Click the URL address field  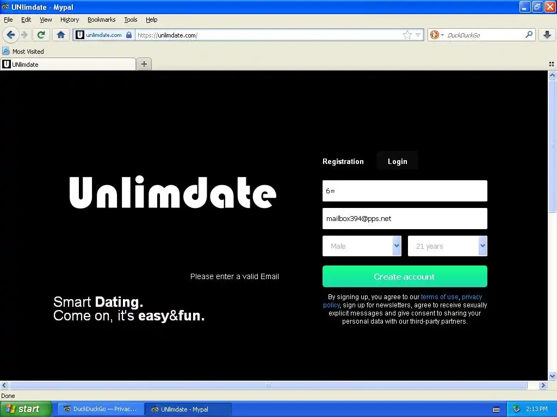[269, 35]
